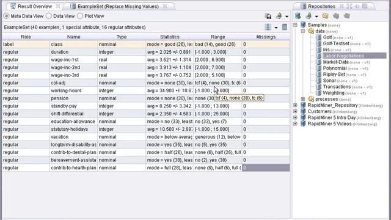This screenshot has width=391, height=220.
Task: Close the Result Overview tab
Action: [x=58, y=6]
